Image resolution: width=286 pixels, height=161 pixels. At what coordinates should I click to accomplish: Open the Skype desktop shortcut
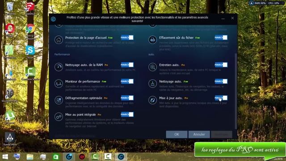click(30, 52)
